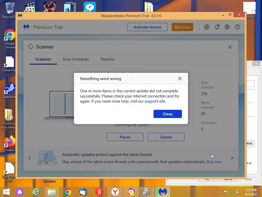Launch Firefox desktop shortcut

click(x=10, y=144)
